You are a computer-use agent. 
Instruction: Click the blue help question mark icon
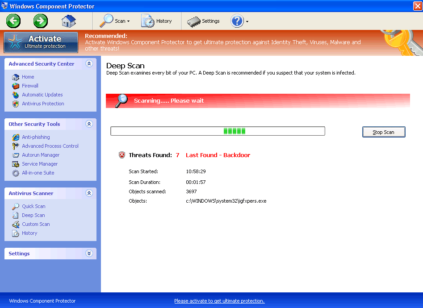click(x=237, y=21)
